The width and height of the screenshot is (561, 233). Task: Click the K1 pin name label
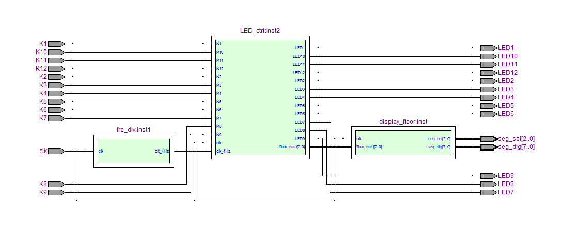tap(43, 44)
